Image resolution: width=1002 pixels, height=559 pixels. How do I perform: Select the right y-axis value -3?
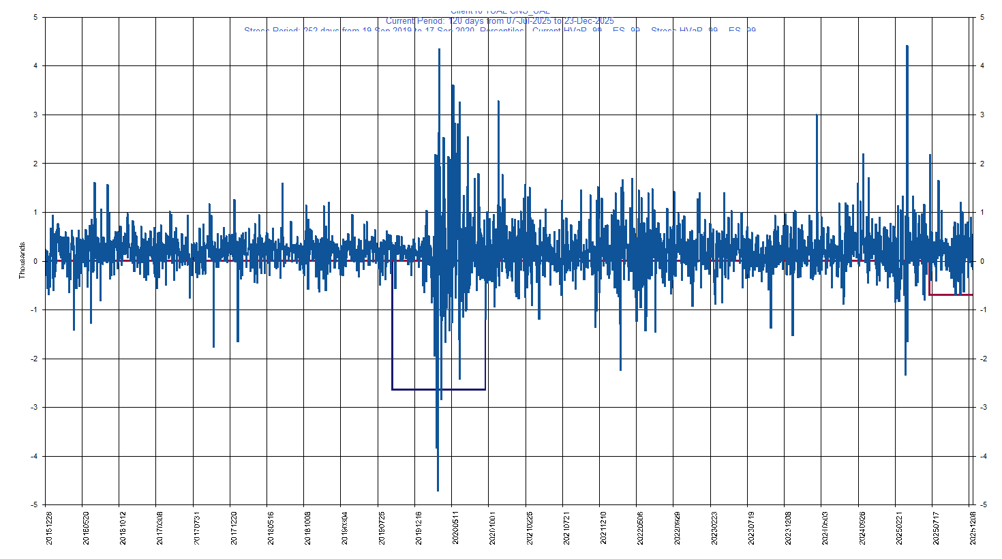(x=982, y=408)
